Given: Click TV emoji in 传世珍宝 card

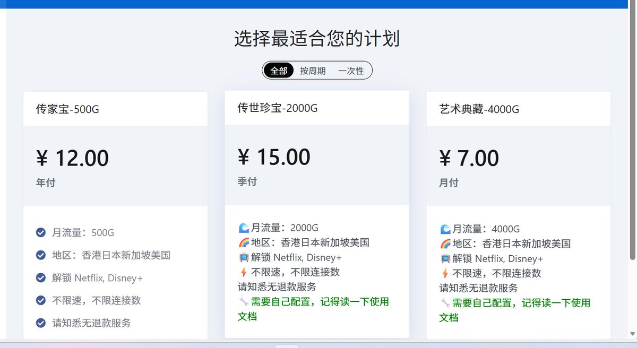Looking at the screenshot, I should tap(244, 257).
